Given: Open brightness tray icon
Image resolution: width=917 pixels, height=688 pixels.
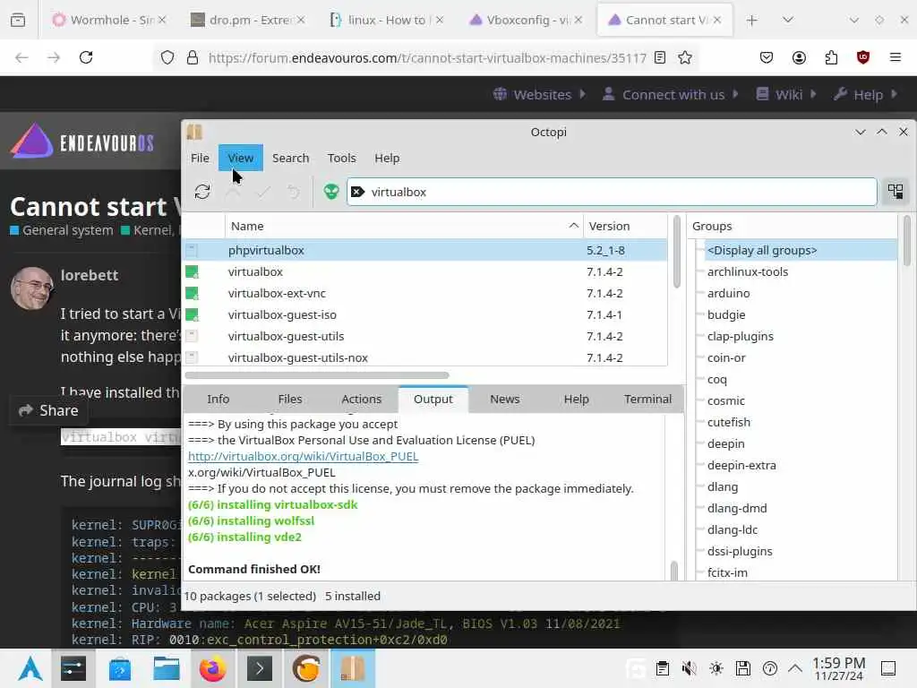Looking at the screenshot, I should 716,668.
